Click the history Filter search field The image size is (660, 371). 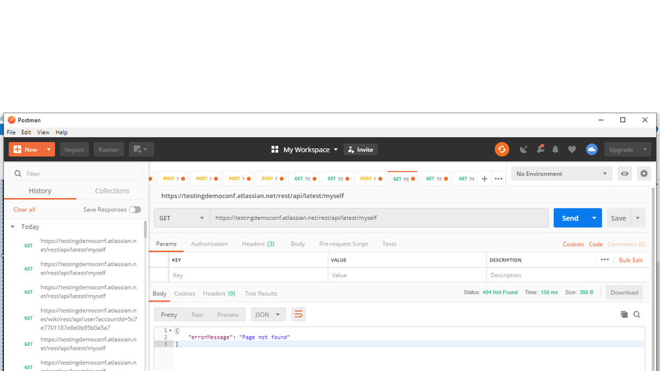(x=76, y=174)
